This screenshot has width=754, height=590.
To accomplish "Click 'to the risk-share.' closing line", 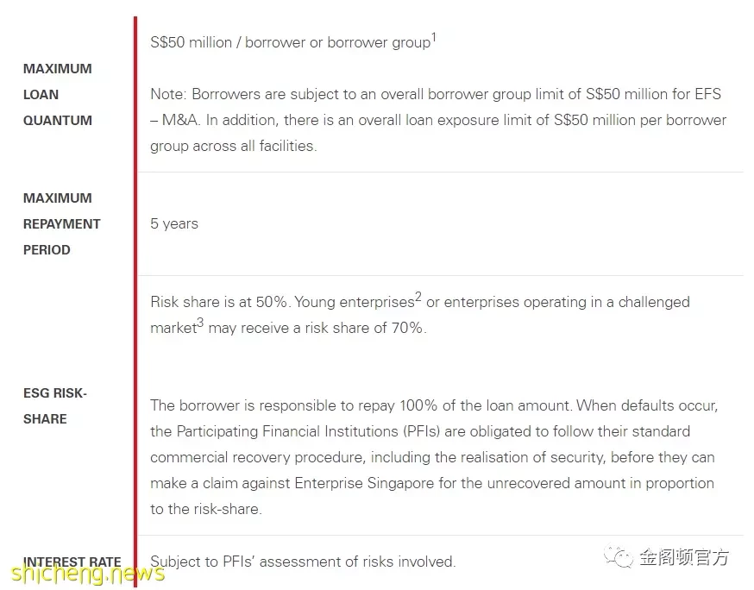I will click(x=206, y=509).
